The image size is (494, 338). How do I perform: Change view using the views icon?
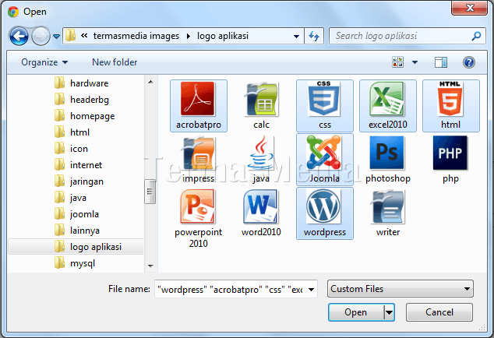[x=397, y=62]
